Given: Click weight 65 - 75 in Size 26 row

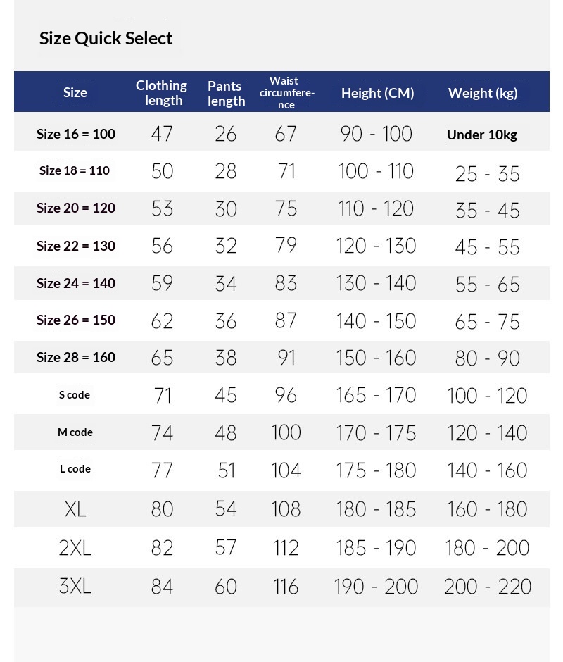Looking at the screenshot, I should [x=487, y=321].
